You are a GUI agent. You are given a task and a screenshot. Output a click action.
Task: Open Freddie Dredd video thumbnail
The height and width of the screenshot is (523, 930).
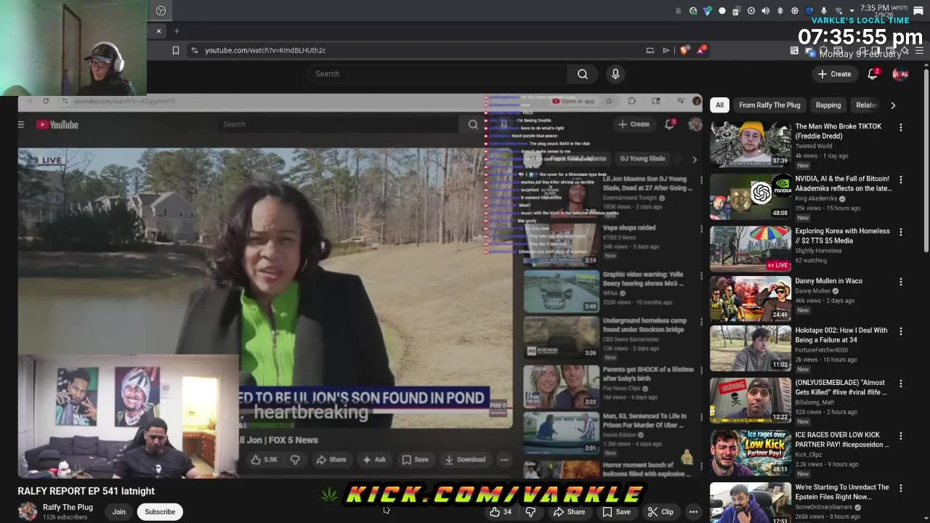750,144
